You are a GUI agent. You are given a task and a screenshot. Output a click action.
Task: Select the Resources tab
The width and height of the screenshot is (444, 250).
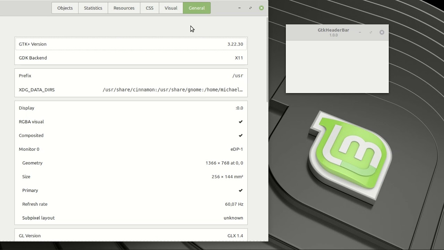point(124,8)
